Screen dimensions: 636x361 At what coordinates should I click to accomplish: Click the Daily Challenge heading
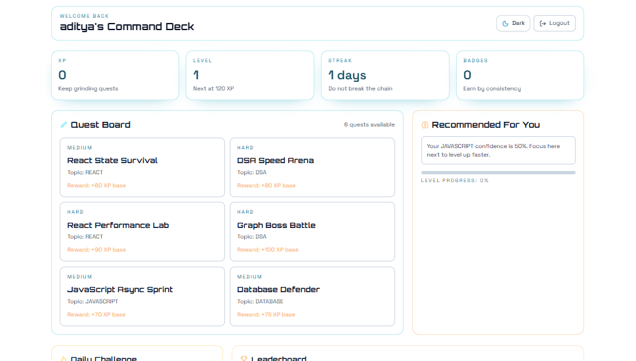pyautogui.click(x=104, y=358)
